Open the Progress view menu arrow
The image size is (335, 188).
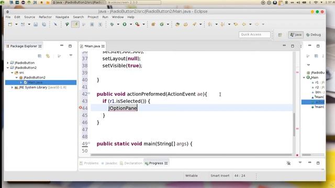300,162
